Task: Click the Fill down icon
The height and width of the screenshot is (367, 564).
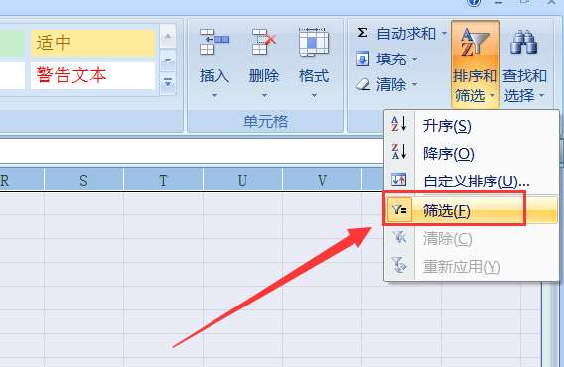Action: pyautogui.click(x=363, y=59)
